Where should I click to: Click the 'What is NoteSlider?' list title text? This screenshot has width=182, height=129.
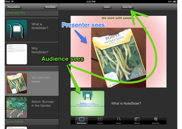tap(40, 26)
